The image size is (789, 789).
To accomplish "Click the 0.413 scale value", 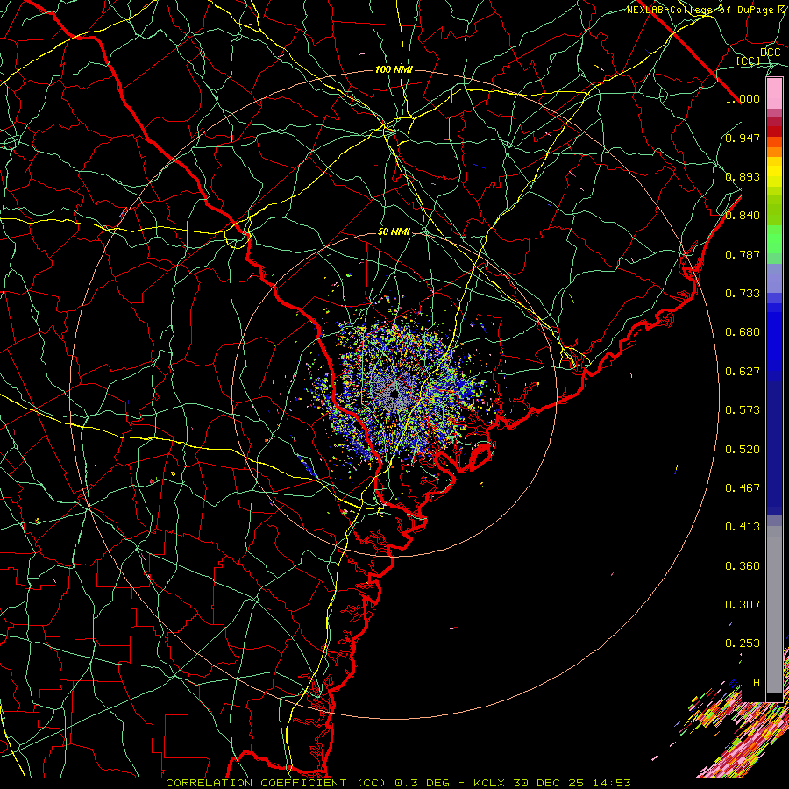I will 743,527.
